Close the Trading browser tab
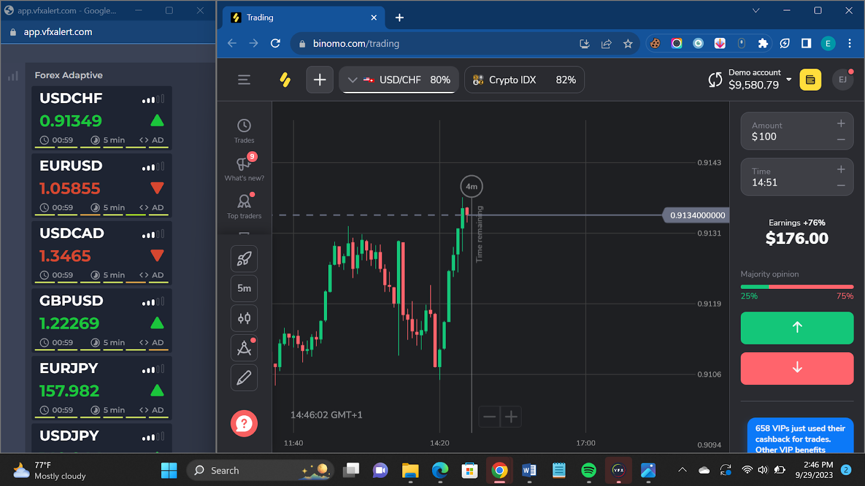This screenshot has height=486, width=865. (x=374, y=18)
